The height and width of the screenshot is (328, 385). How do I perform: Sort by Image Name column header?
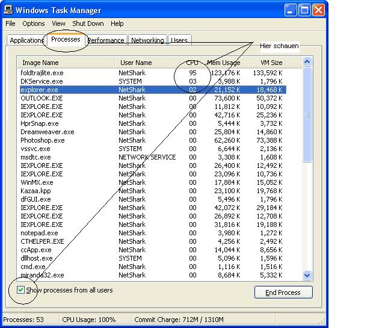click(66, 63)
